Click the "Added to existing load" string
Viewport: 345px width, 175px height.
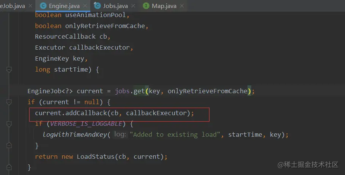point(175,134)
